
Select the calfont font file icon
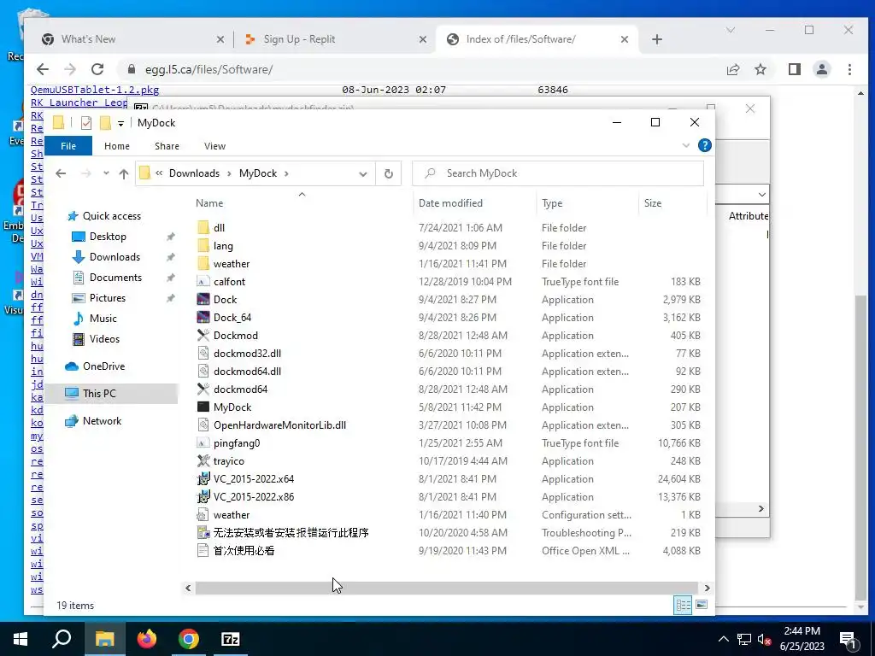(203, 282)
